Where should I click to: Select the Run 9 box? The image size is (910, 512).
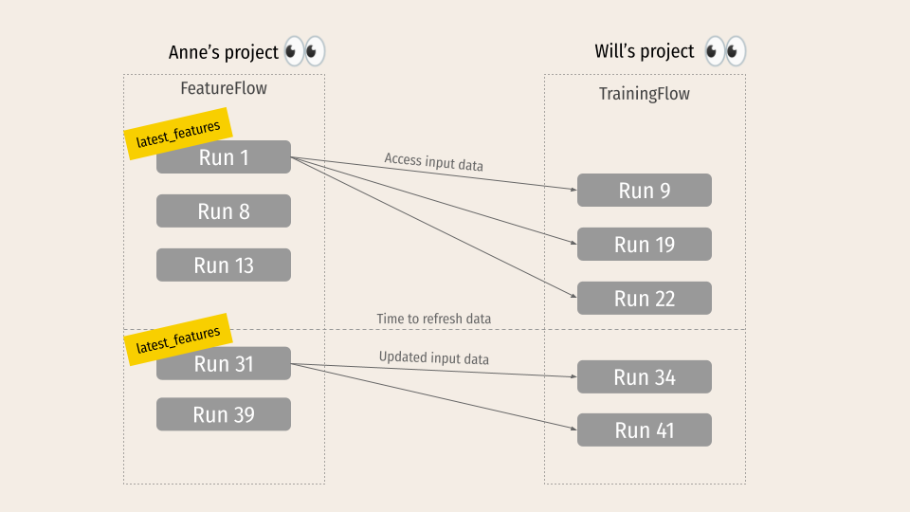[645, 190]
